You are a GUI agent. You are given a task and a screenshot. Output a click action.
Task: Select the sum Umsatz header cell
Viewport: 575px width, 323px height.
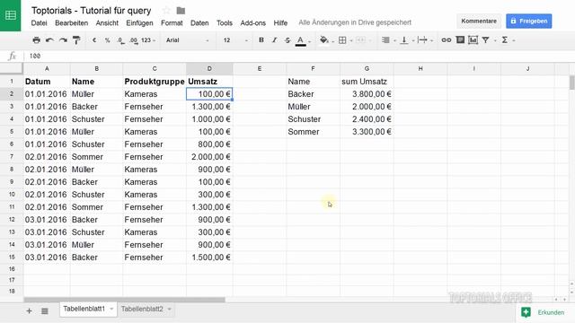[x=367, y=82]
